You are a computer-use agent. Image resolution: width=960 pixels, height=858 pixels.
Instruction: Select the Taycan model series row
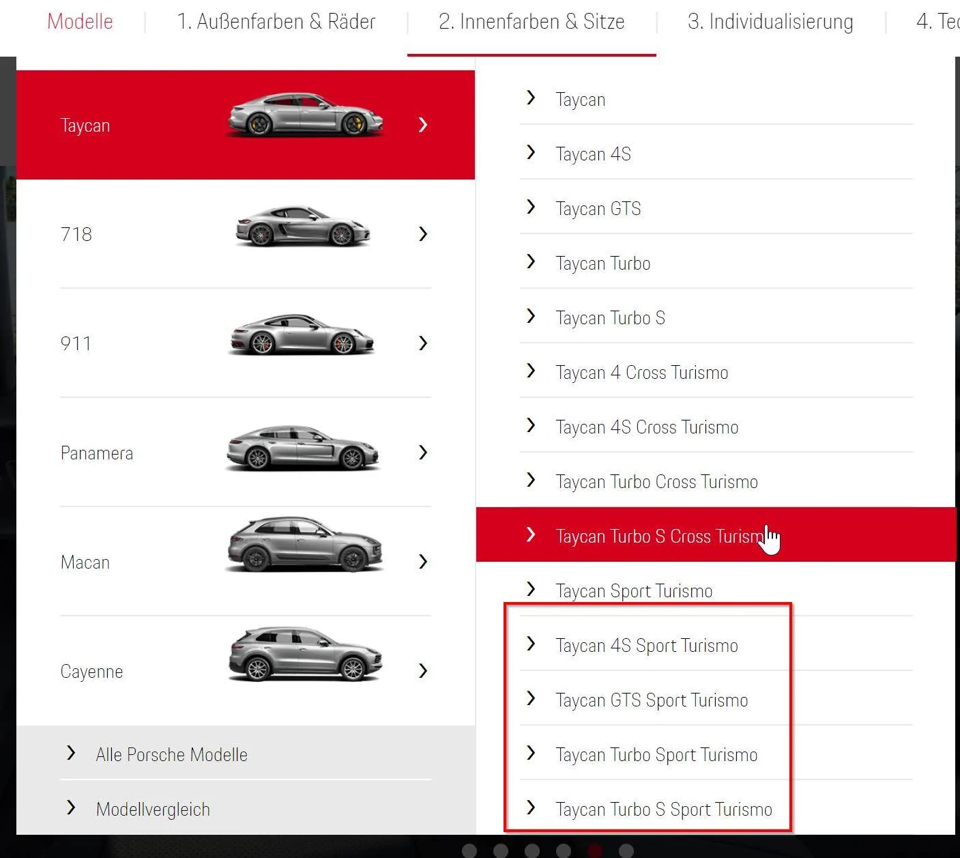[246, 125]
